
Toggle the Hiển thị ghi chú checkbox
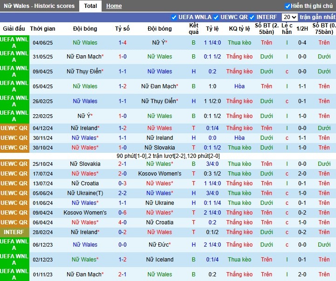[x=288, y=6]
